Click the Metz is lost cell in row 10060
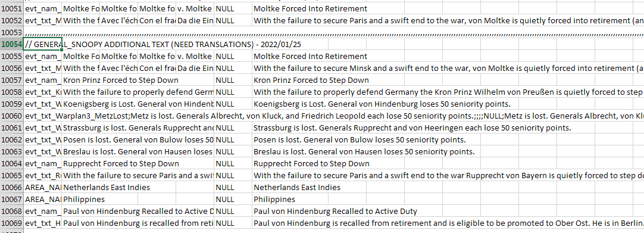 tap(43, 116)
